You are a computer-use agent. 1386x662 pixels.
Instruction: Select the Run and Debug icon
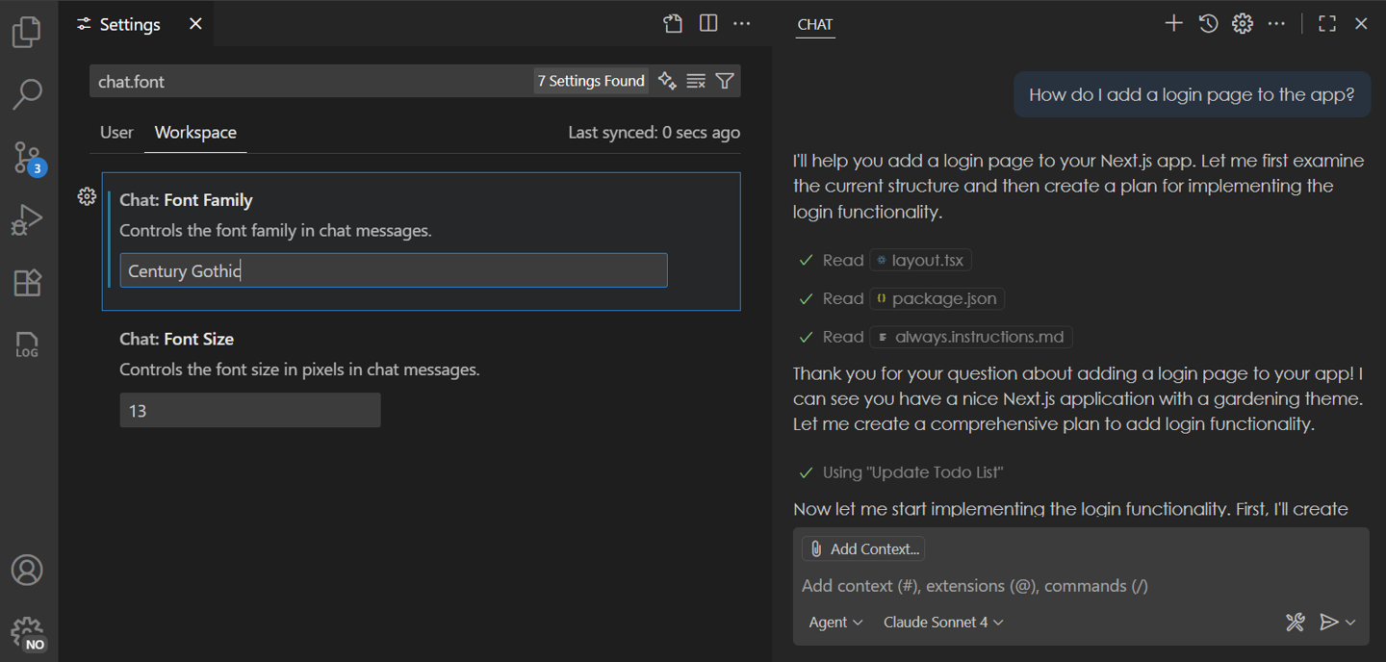[x=26, y=218]
